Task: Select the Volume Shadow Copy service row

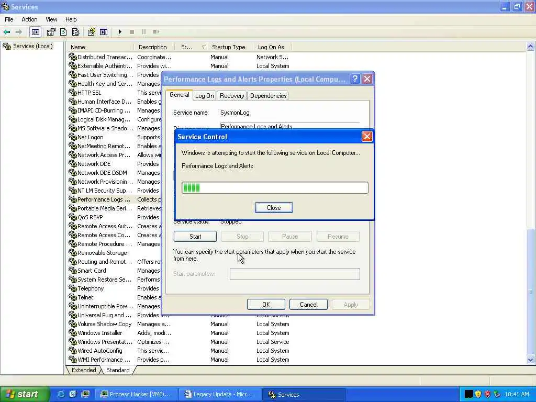Action: point(180,323)
